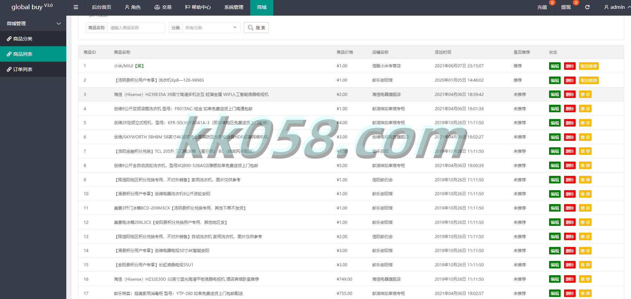The image size is (631, 299).
Task: Click 推荐 for product ID 5
Action: point(585,123)
